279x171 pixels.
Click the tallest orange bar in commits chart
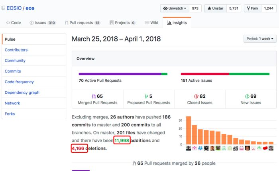point(189,130)
